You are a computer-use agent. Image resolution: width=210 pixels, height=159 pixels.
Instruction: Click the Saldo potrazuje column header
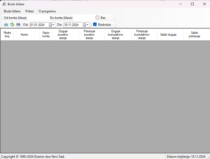point(194,35)
